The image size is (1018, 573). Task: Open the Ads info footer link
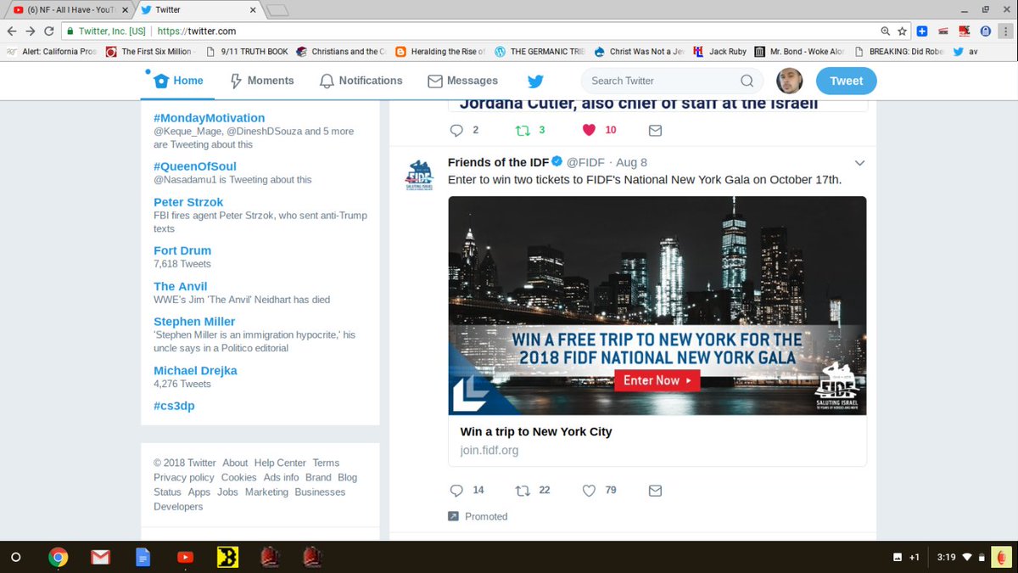tap(281, 477)
